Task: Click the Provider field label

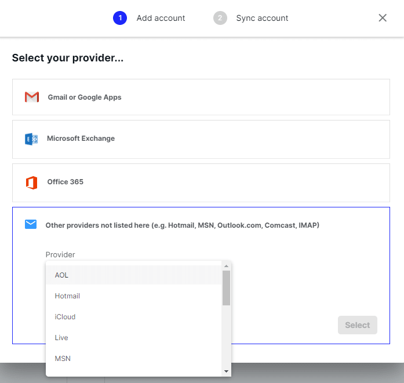Action: [60, 254]
